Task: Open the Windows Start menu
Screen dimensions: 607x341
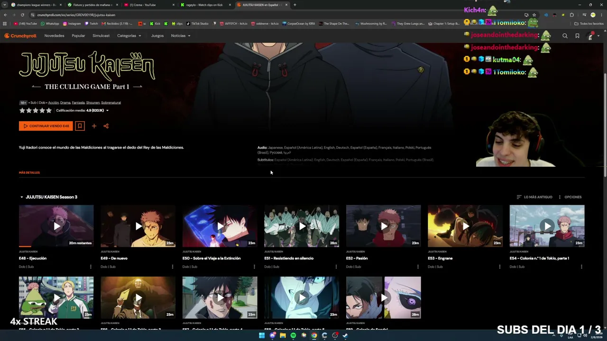Action: point(261,336)
